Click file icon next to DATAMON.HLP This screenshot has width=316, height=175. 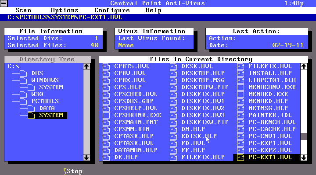[106, 150]
